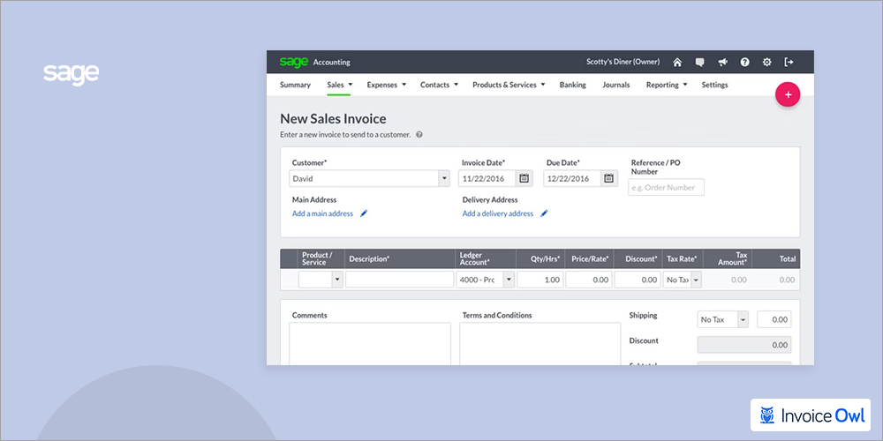The height and width of the screenshot is (441, 883).
Task: Click the Qty/Hrs field showing 1.00
Action: (x=540, y=280)
